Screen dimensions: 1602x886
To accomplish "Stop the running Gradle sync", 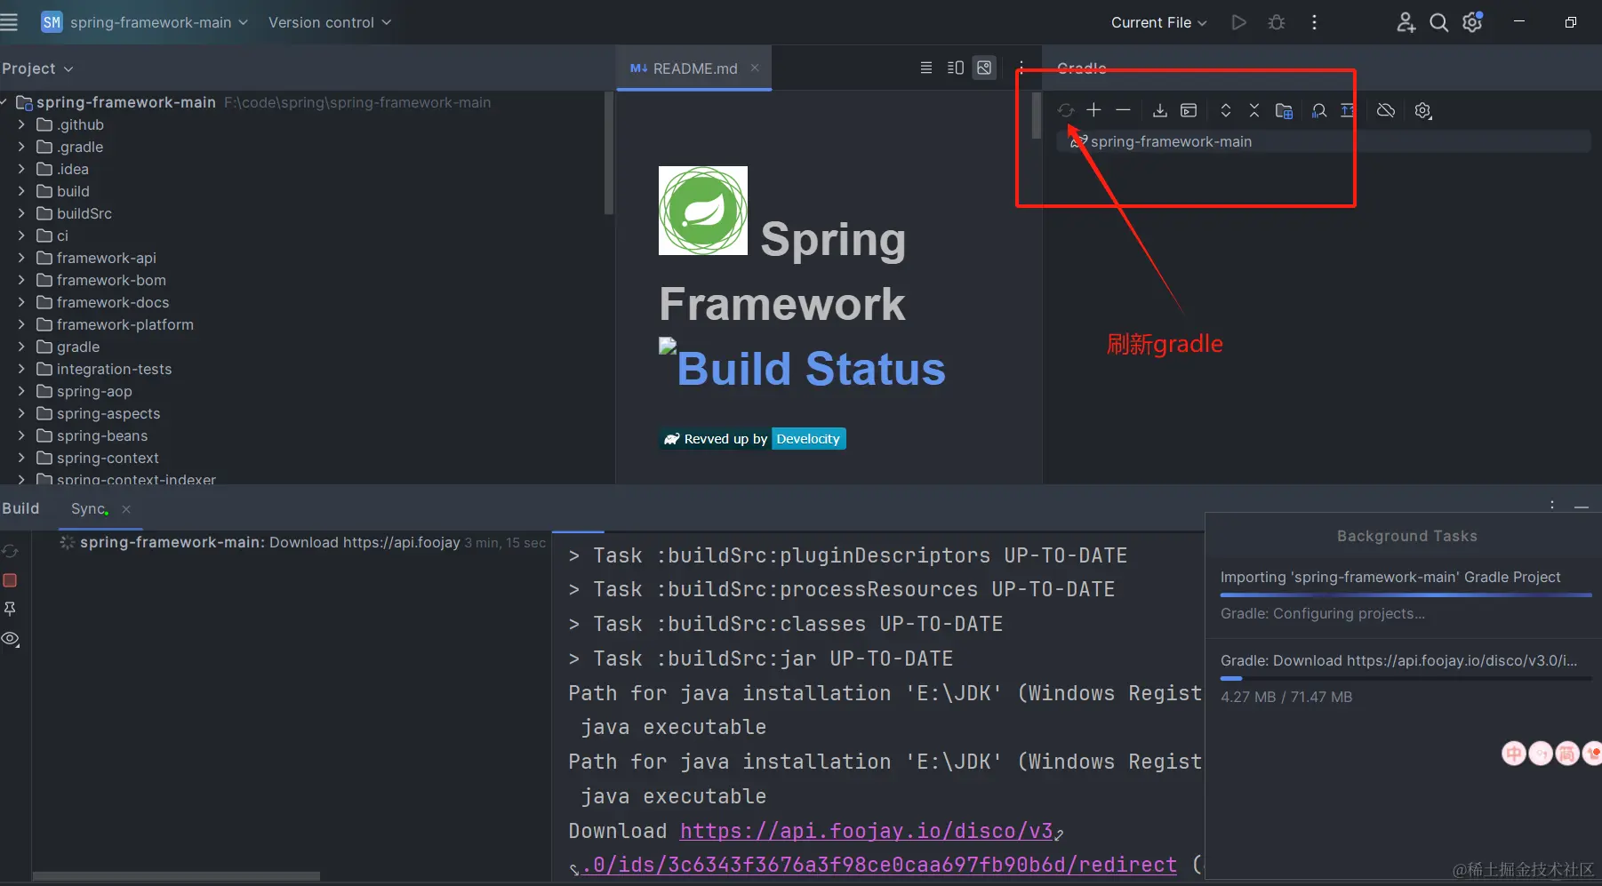I will pyautogui.click(x=10, y=580).
